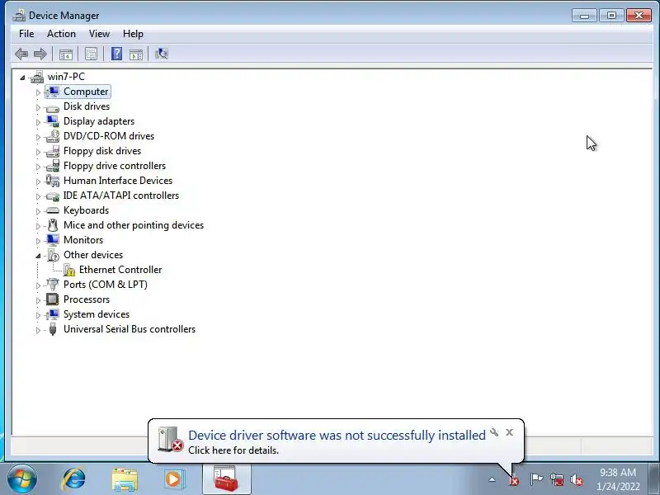The height and width of the screenshot is (495, 660).
Task: Click the Back arrow toolbar icon
Action: click(x=21, y=54)
